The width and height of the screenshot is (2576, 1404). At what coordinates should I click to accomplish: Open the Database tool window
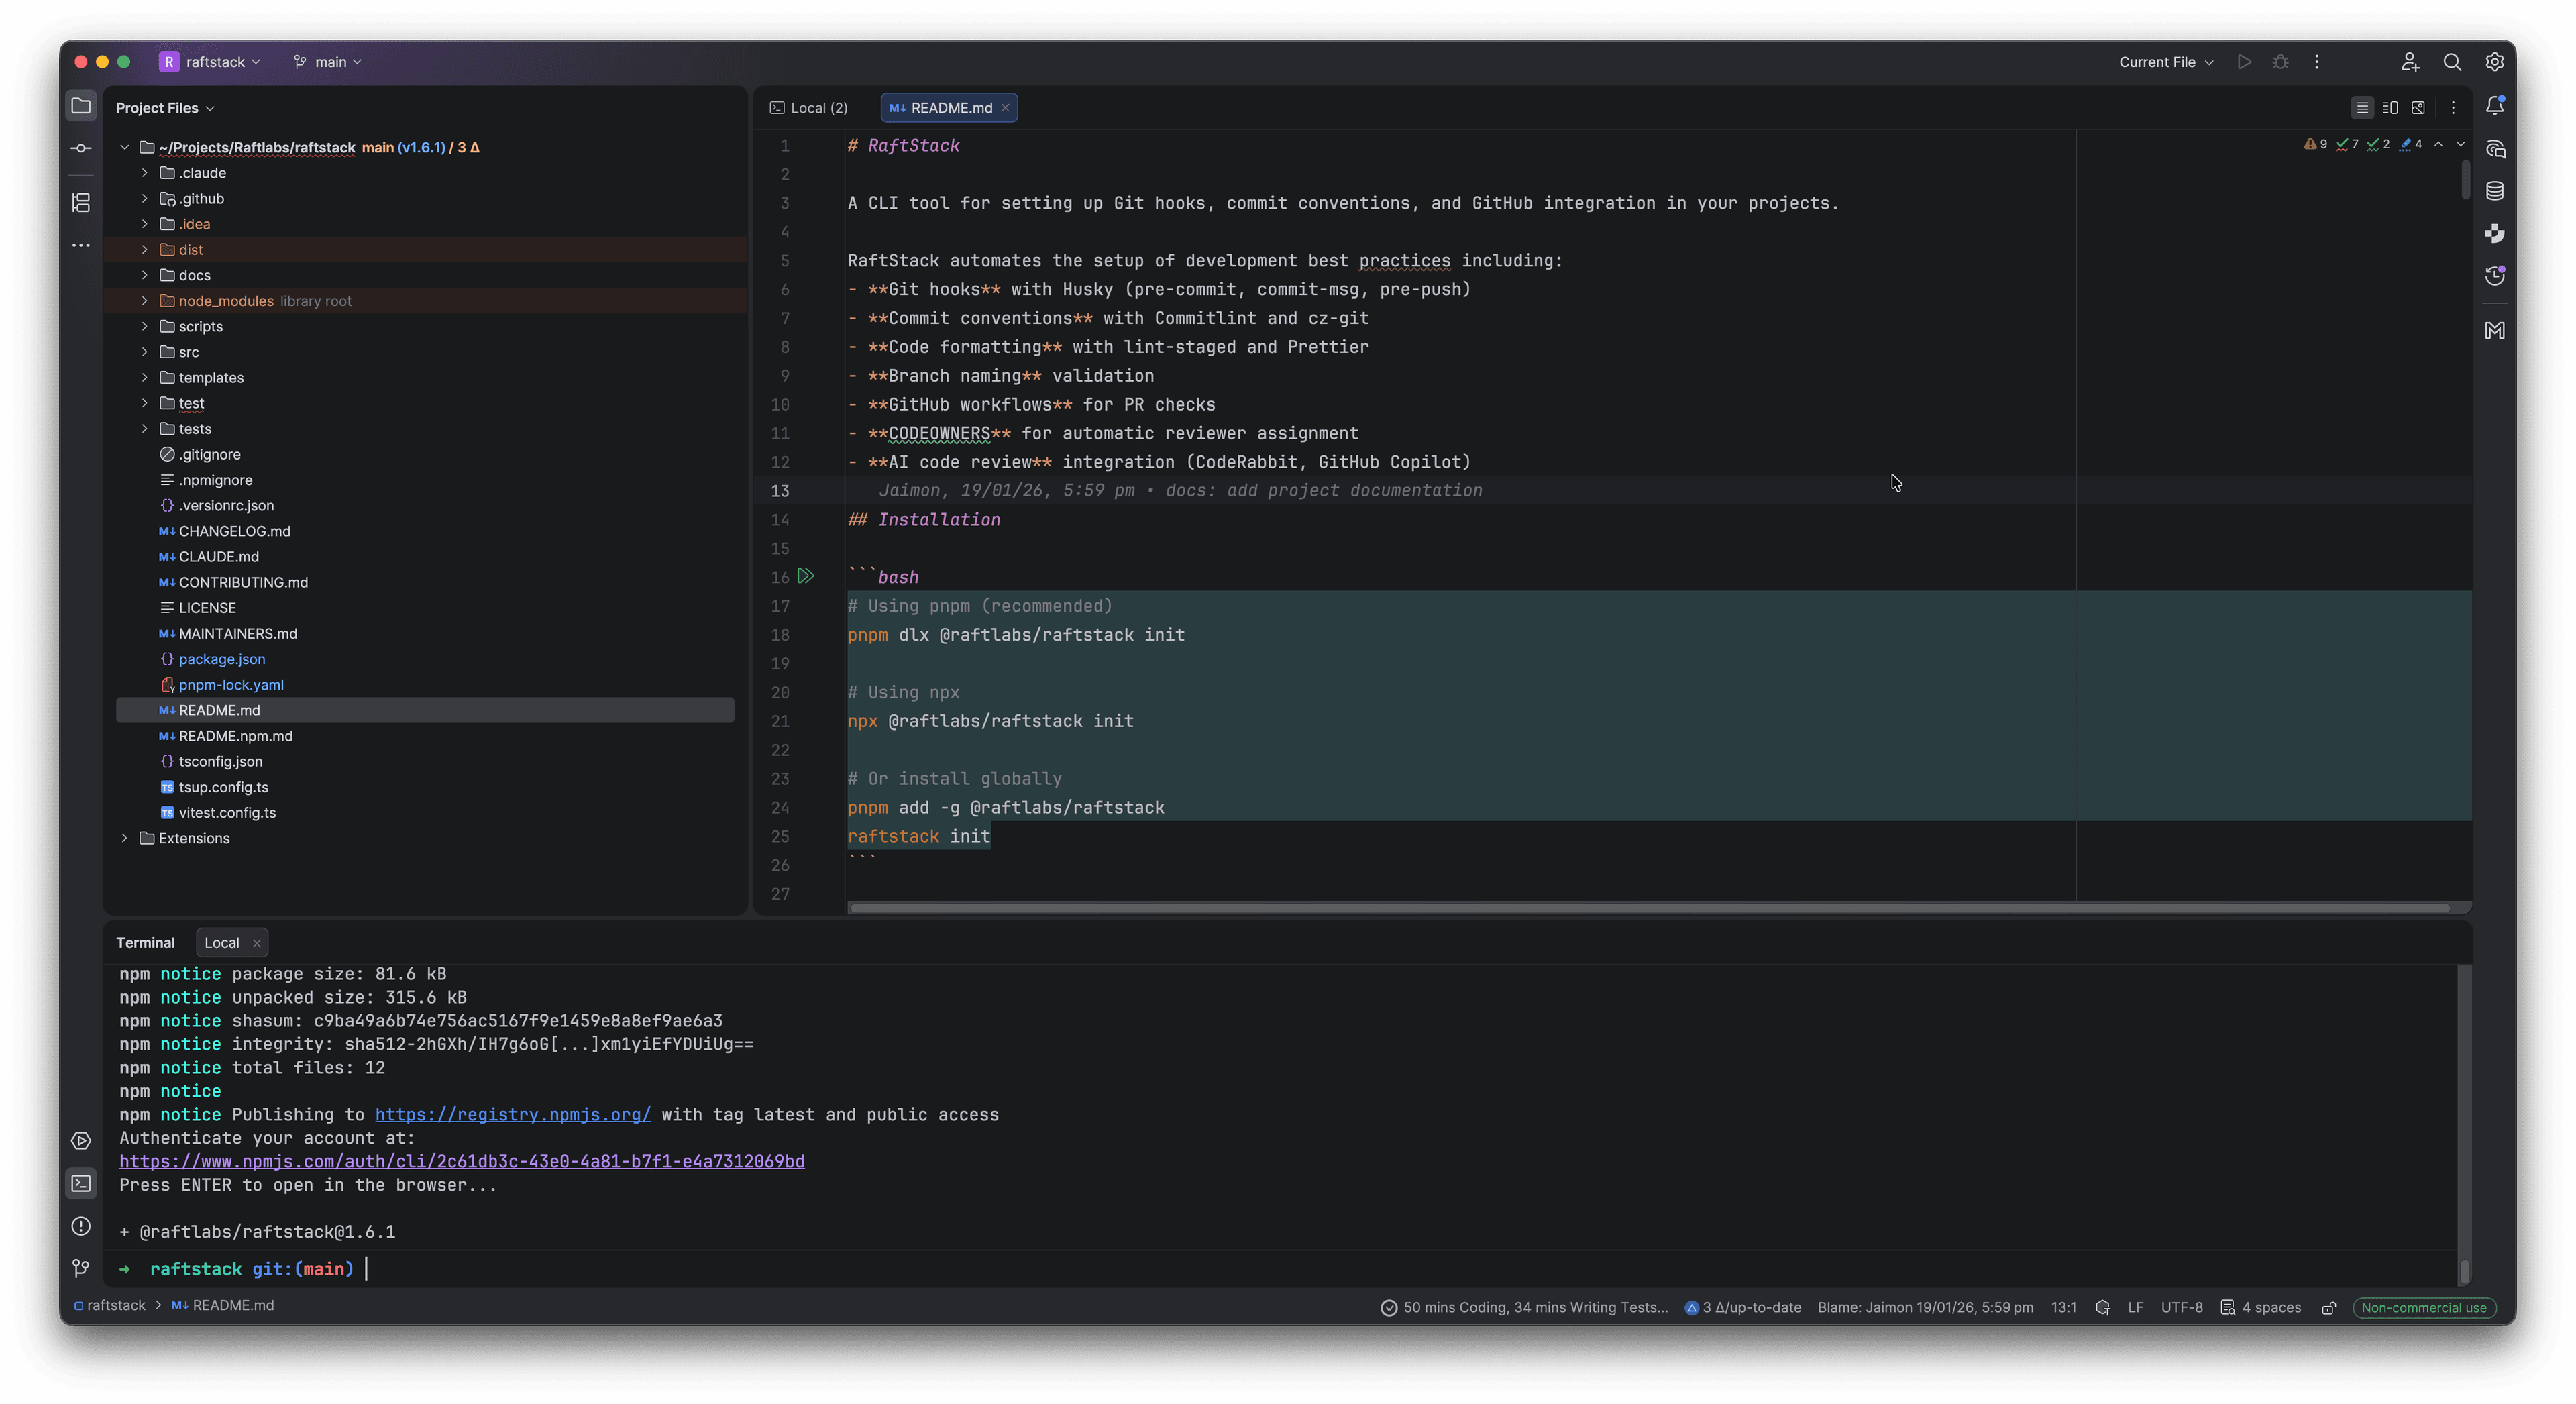(2495, 190)
